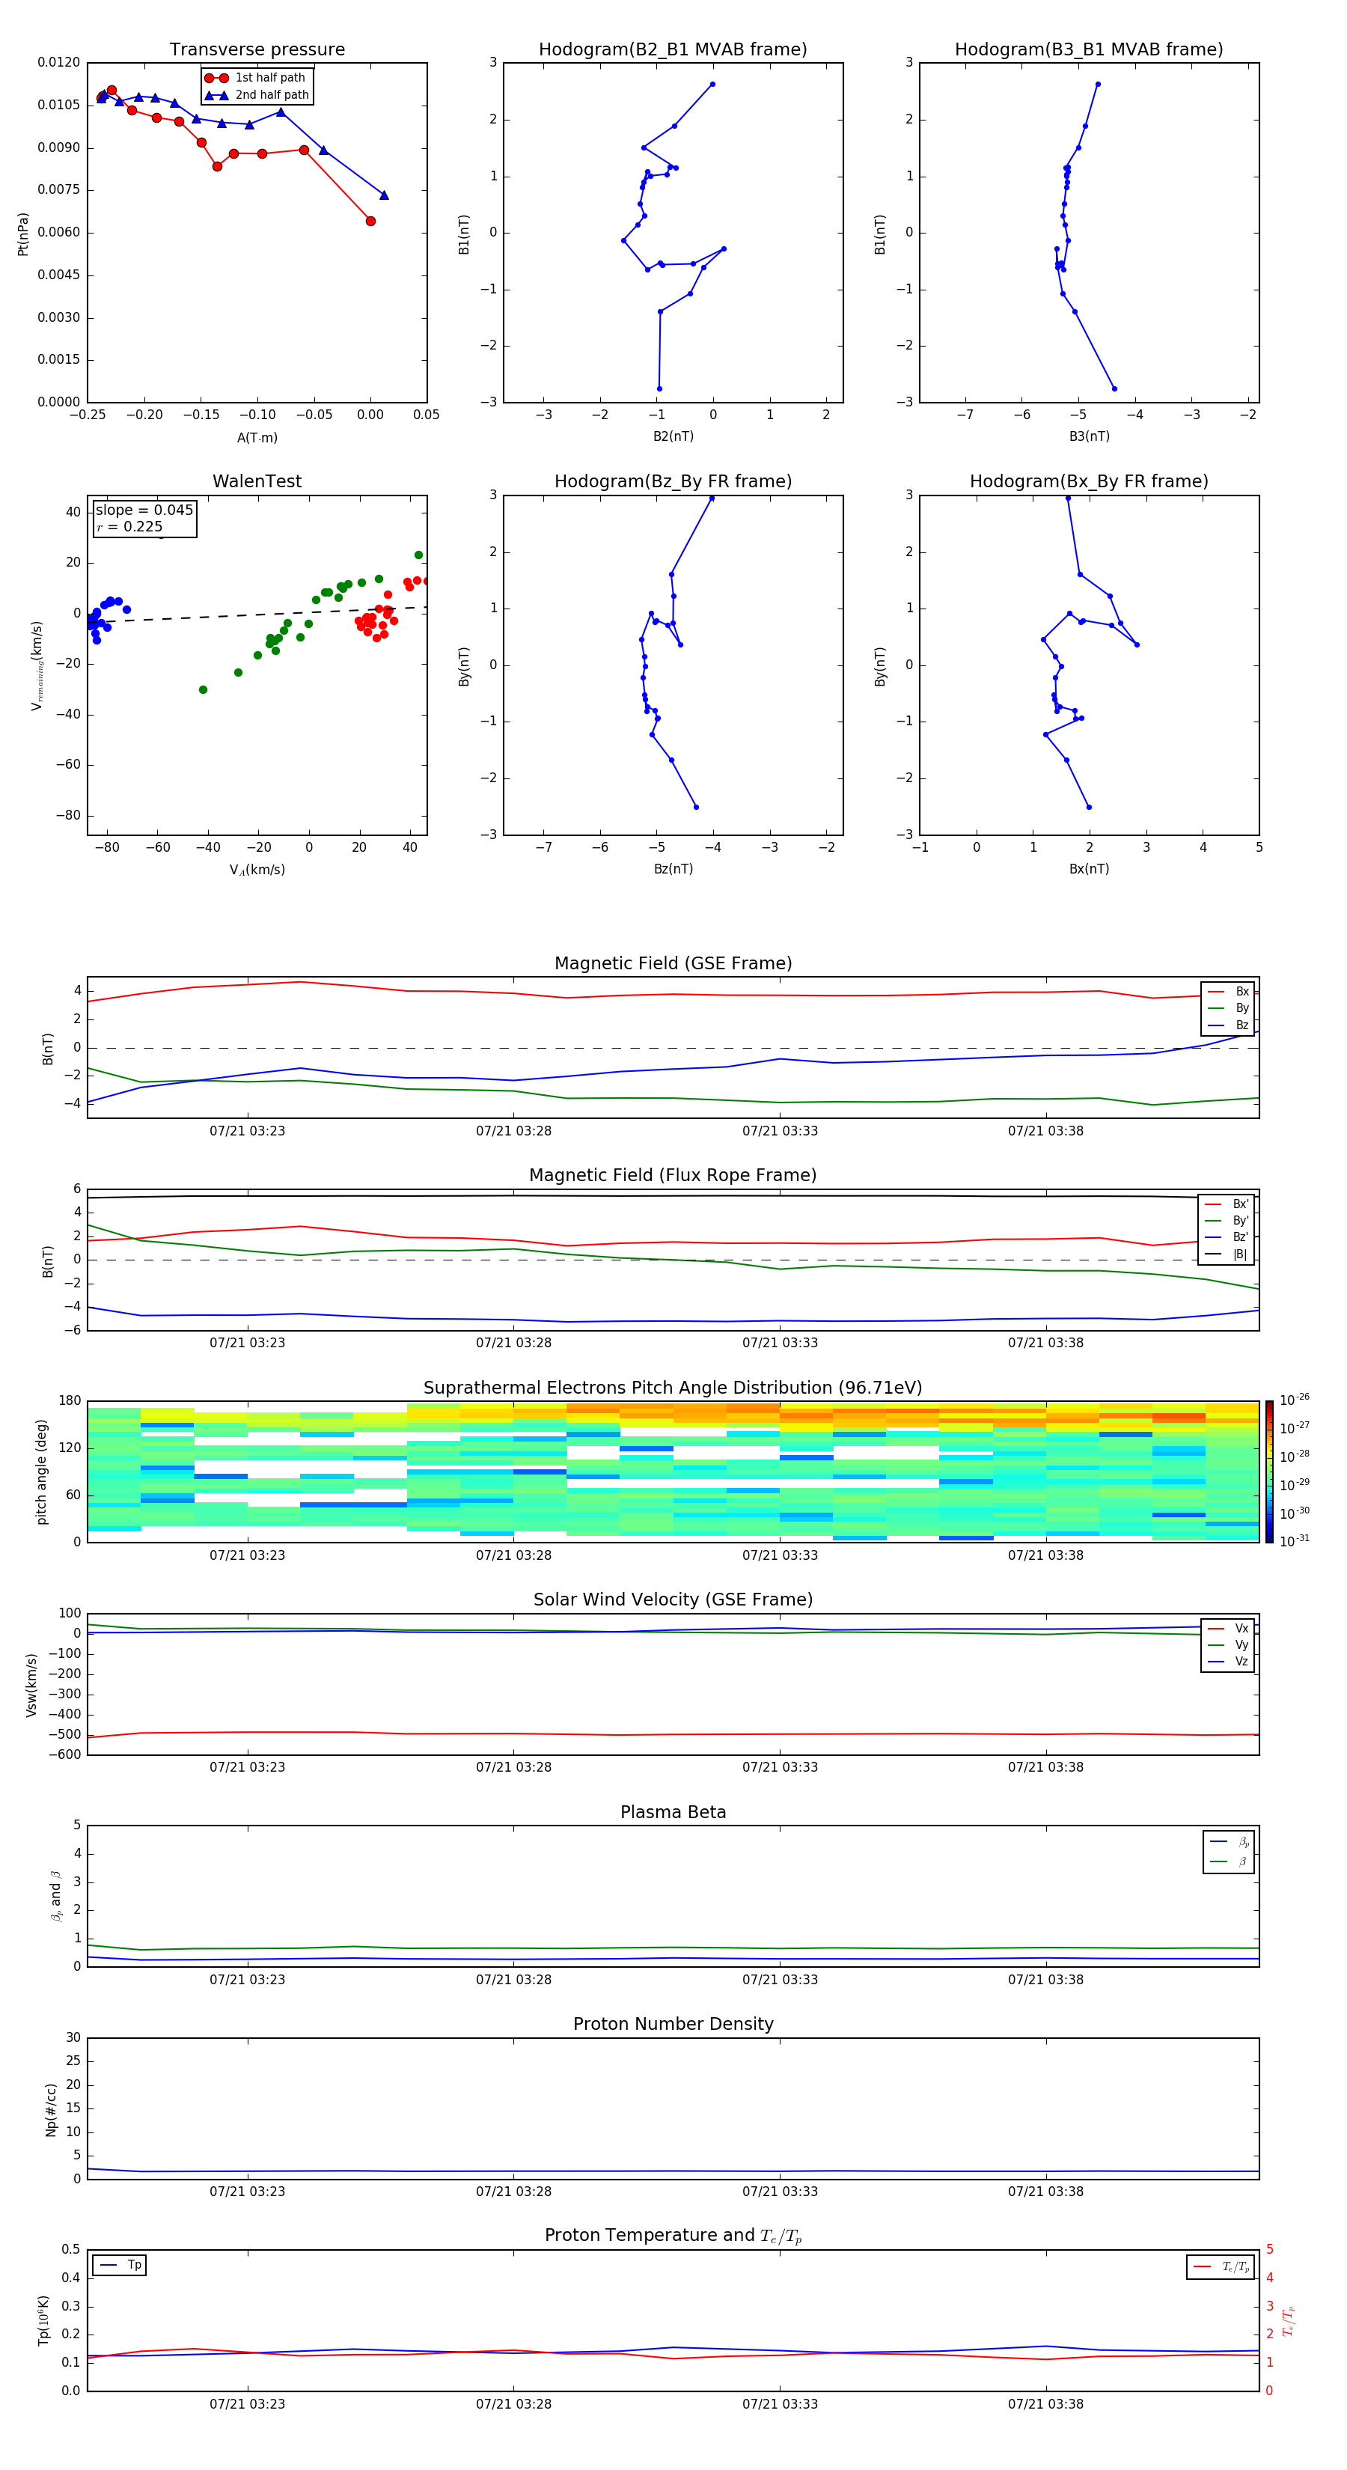Click "07/21 03:28" under the Solar Wind Velocity plot
The image size is (1347, 2470).
point(514,1768)
